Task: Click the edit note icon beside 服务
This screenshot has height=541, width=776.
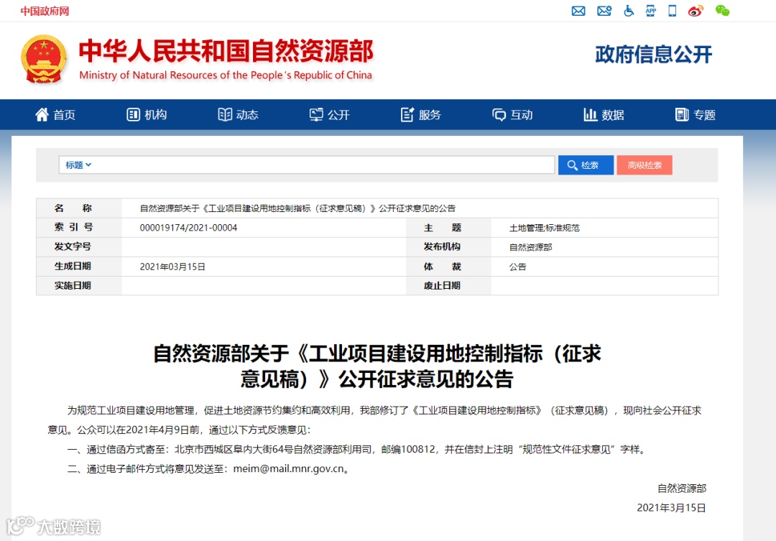Action: 407,115
